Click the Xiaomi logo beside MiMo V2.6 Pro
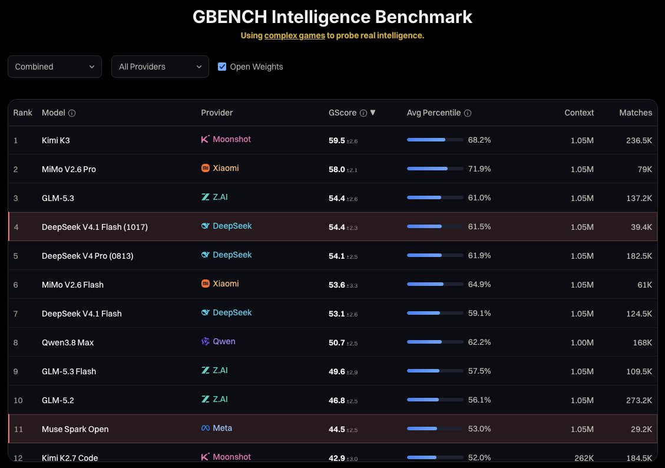The height and width of the screenshot is (468, 665). click(205, 168)
